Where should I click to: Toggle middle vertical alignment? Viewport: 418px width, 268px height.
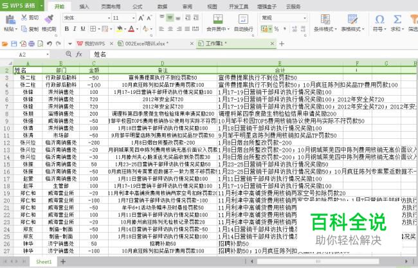pyautogui.click(x=170, y=17)
